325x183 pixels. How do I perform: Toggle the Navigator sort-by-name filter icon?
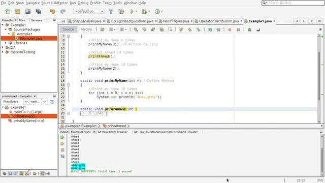point(42,173)
